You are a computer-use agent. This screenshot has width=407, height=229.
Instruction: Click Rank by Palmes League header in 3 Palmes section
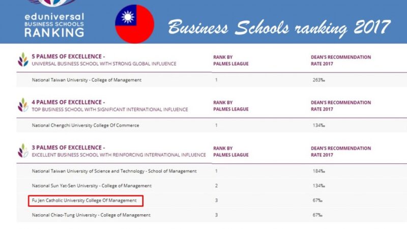230,151
